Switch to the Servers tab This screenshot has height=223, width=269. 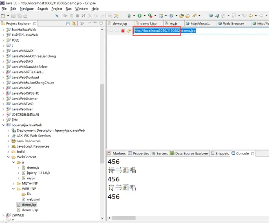[x=160, y=153]
